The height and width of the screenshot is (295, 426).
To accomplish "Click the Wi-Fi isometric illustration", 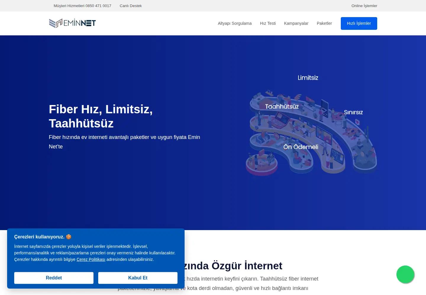I will (x=311, y=133).
